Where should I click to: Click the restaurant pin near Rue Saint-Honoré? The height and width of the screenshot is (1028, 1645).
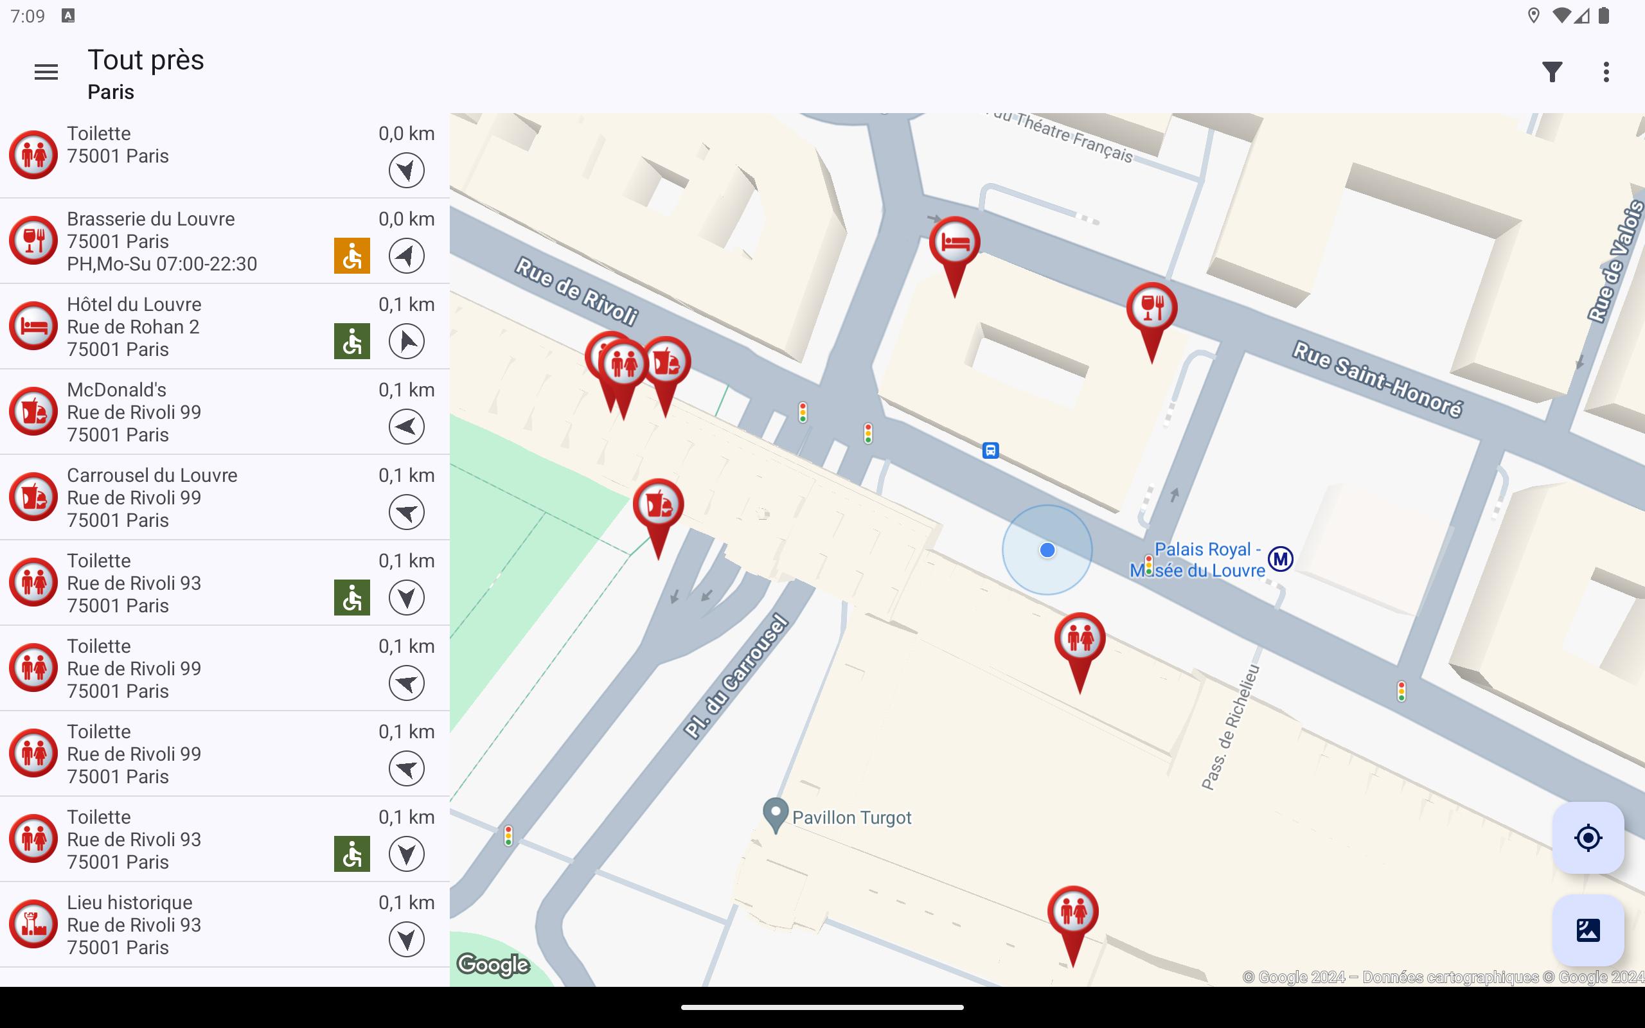(x=1151, y=310)
